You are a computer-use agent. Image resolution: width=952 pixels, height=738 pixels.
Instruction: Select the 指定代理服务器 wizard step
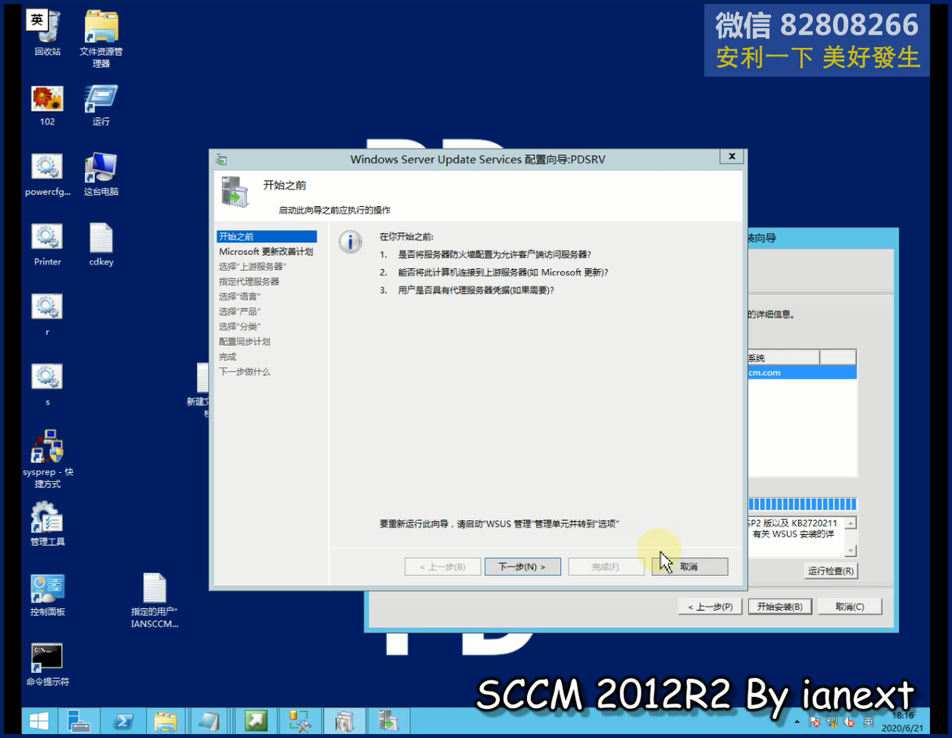click(249, 282)
